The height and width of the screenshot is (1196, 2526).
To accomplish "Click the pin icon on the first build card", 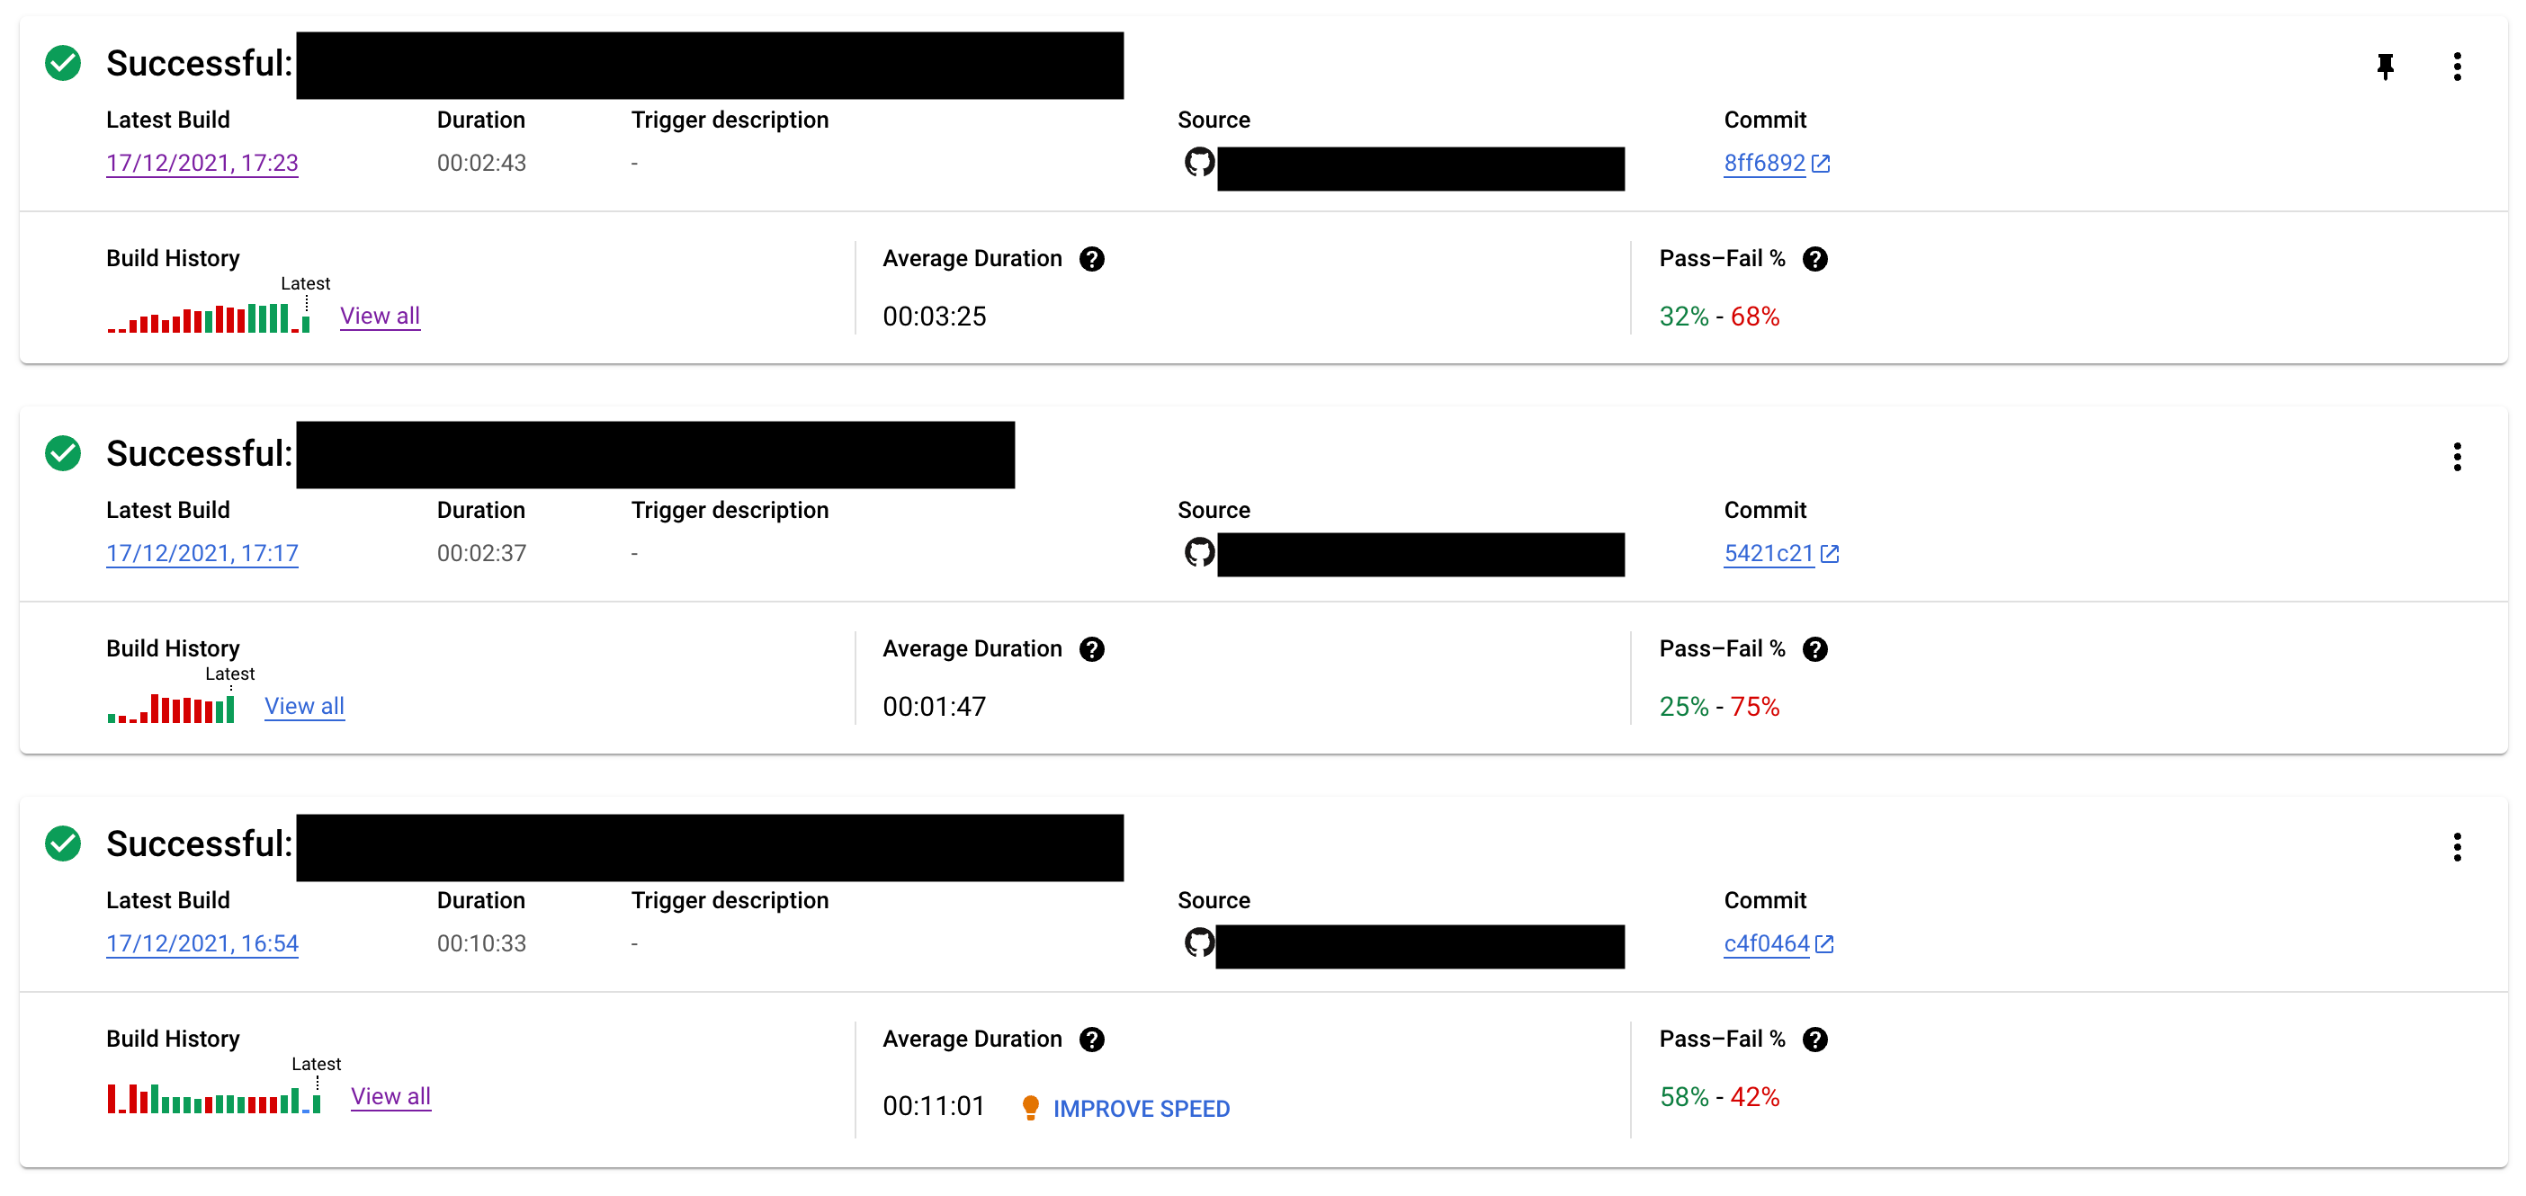I will tap(2385, 67).
